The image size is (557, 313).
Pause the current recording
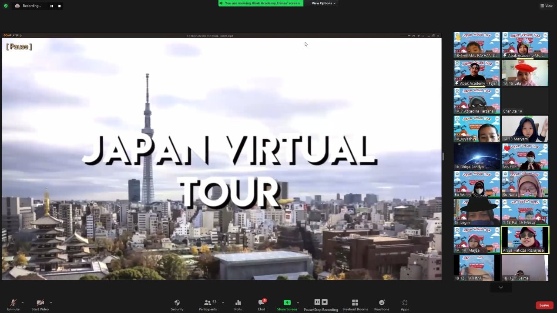317,302
